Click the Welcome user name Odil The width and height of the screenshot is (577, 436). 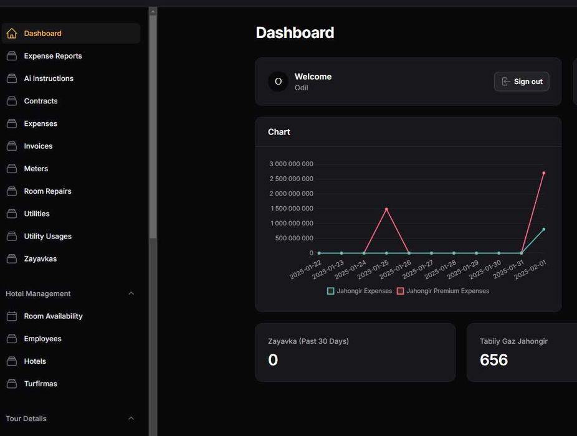(302, 88)
